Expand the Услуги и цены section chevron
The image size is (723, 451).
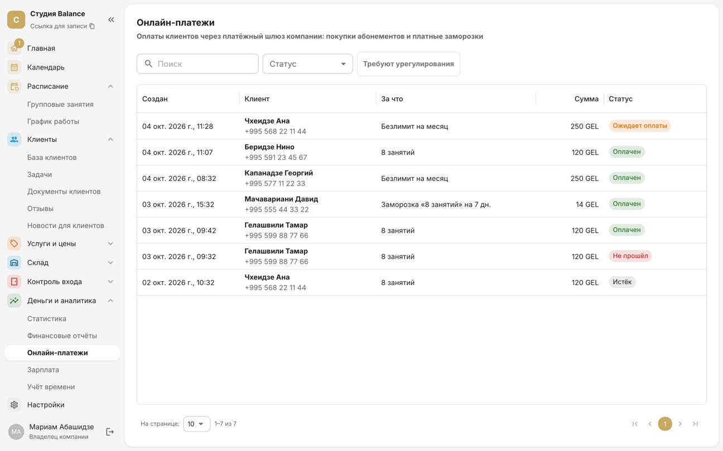click(x=110, y=243)
